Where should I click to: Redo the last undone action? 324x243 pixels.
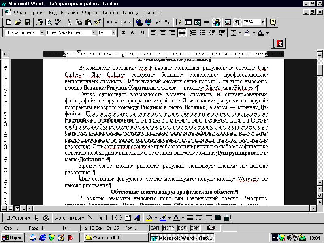123,22
